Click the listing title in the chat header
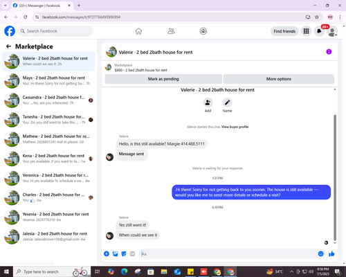The height and width of the screenshot is (277, 346). point(156,52)
